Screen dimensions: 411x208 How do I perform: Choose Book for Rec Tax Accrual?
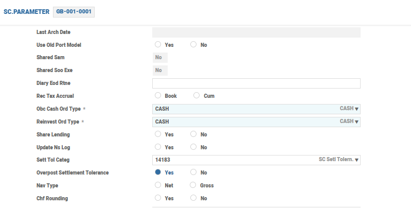coord(158,96)
